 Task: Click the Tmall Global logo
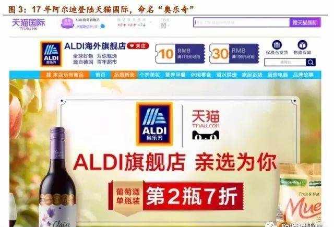29,24
